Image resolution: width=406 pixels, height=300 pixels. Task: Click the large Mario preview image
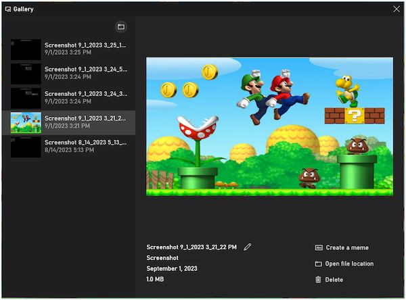pyautogui.click(x=269, y=126)
